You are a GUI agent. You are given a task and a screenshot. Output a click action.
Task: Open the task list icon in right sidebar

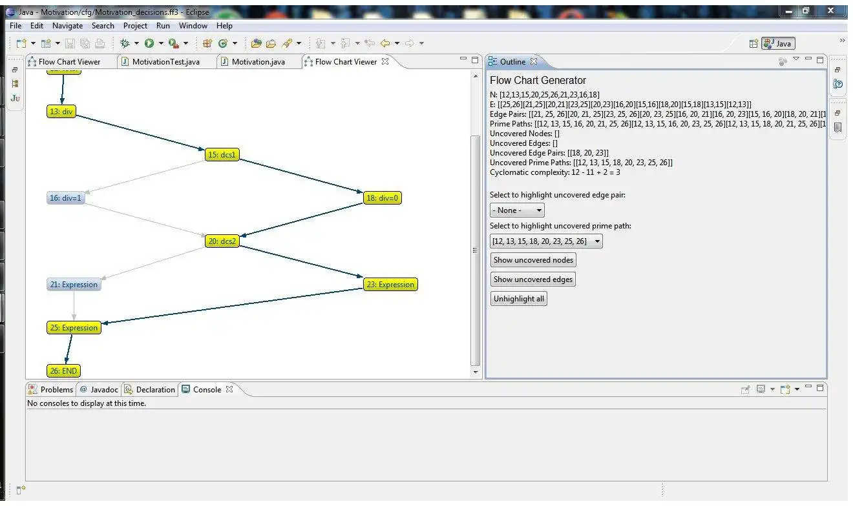point(838,128)
